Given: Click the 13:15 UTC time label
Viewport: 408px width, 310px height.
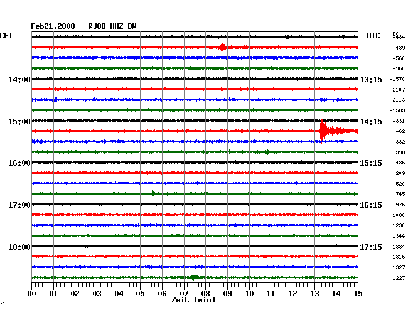Looking at the screenshot, I should tap(371, 79).
